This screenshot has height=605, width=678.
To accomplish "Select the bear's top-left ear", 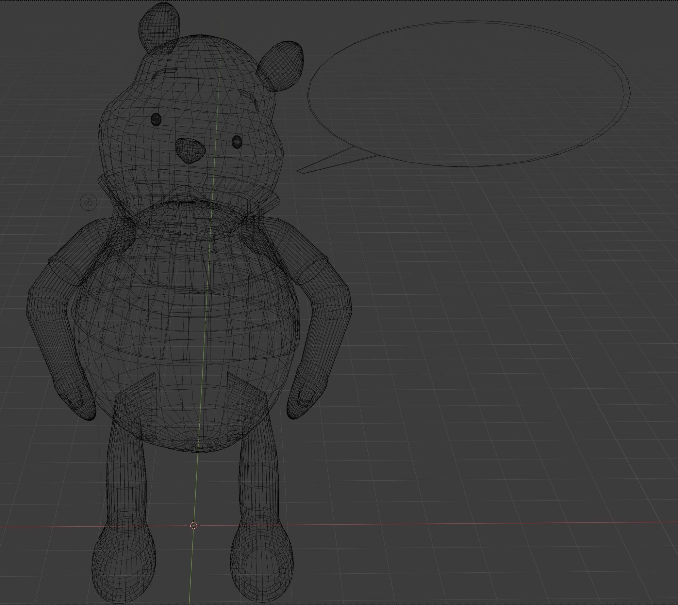I will pyautogui.click(x=159, y=28).
